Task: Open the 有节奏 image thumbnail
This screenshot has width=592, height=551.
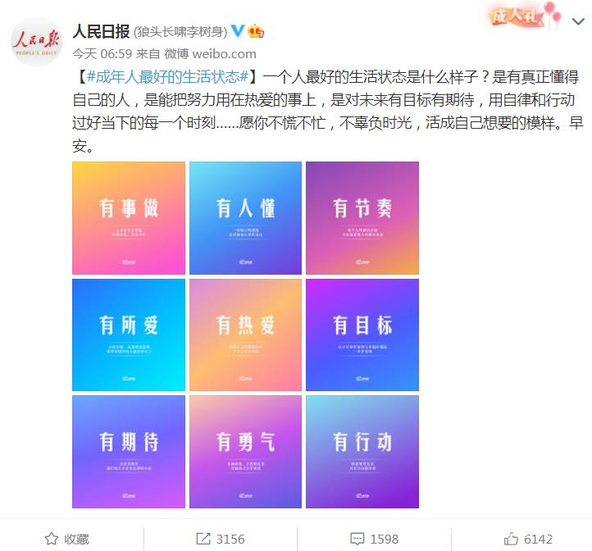Action: (x=362, y=218)
